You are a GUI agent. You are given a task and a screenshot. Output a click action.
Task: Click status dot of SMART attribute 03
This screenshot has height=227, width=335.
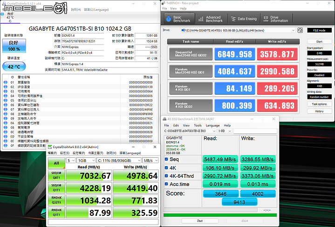click(x=6, y=91)
